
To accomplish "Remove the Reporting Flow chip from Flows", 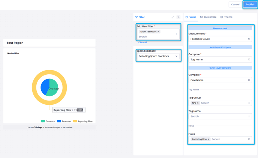I will [x=208, y=139].
